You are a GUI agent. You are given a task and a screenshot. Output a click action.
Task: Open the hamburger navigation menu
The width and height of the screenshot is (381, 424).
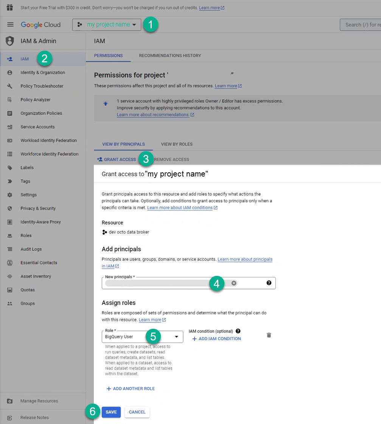[10, 25]
